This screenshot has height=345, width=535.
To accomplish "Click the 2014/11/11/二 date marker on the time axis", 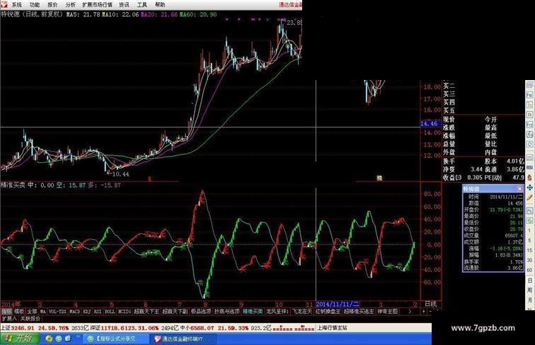I will point(338,304).
